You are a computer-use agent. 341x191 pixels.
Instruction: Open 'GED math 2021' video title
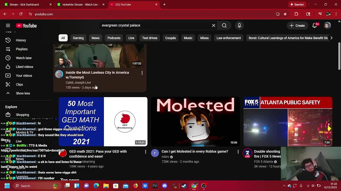(x=98, y=154)
